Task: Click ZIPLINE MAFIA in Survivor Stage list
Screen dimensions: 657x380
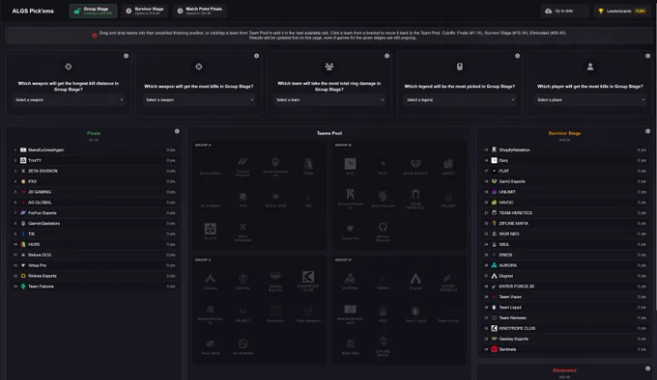Action: click(x=565, y=223)
